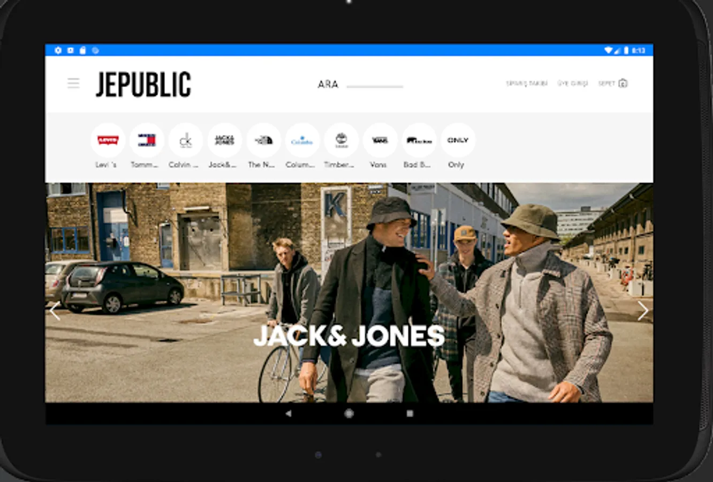Click the "Levi 's" brand label
Image resolution: width=713 pixels, height=482 pixels.
coord(106,165)
